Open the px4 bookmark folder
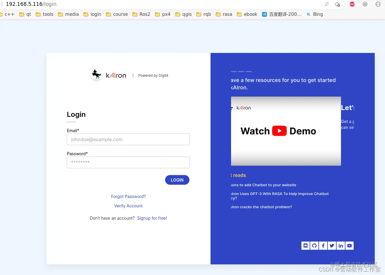This screenshot has height=275, width=385. tap(163, 14)
